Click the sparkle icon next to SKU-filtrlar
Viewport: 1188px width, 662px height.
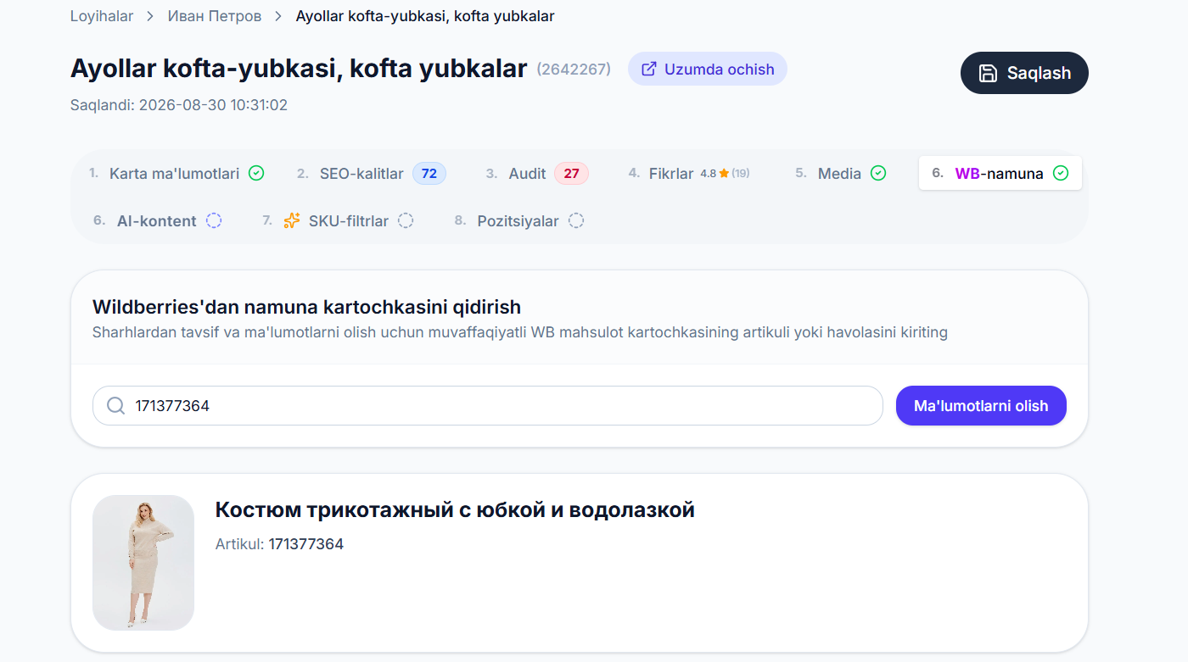(292, 221)
